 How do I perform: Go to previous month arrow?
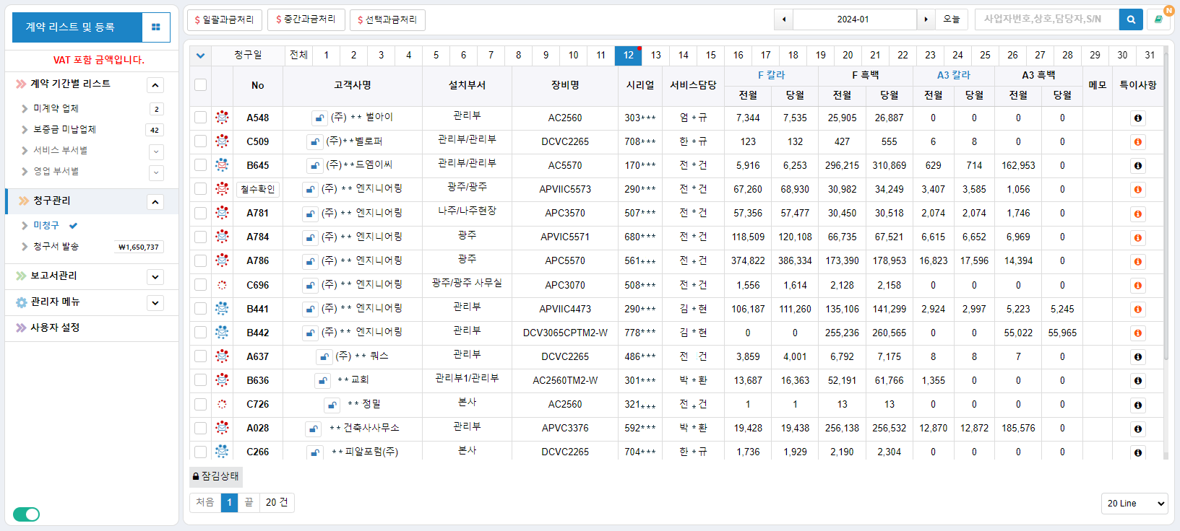point(784,19)
